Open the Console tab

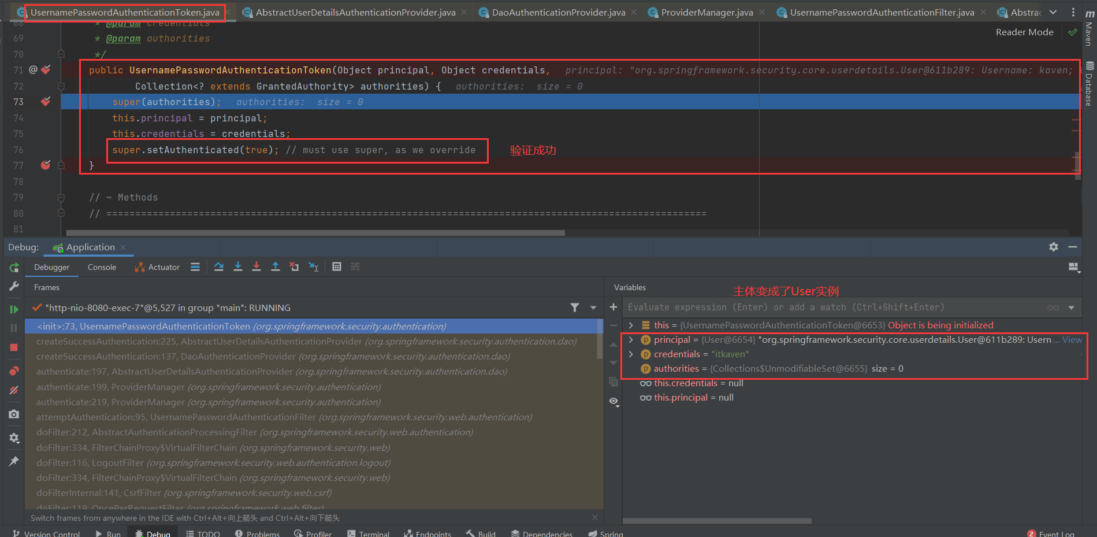point(102,267)
